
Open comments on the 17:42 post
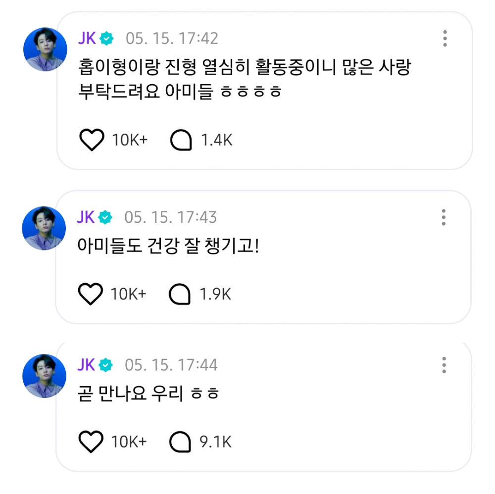click(x=181, y=141)
